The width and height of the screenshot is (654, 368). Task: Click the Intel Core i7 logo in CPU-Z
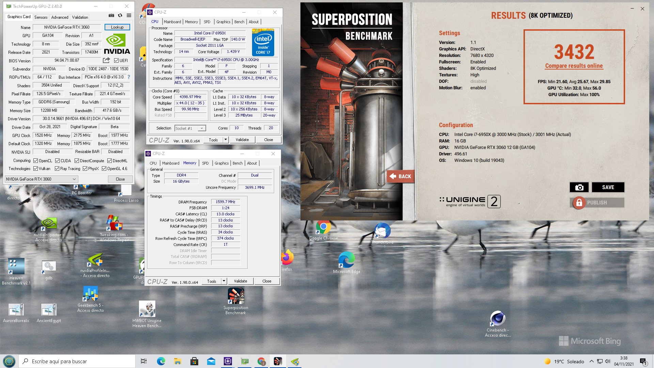pyautogui.click(x=263, y=42)
